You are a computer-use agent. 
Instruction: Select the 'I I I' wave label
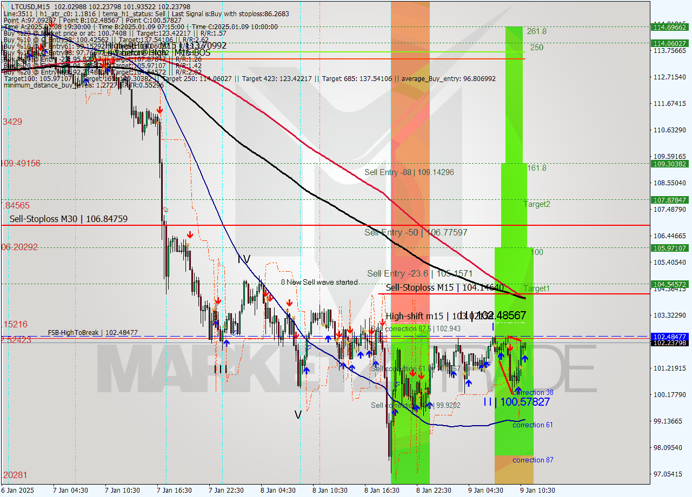coord(221,370)
